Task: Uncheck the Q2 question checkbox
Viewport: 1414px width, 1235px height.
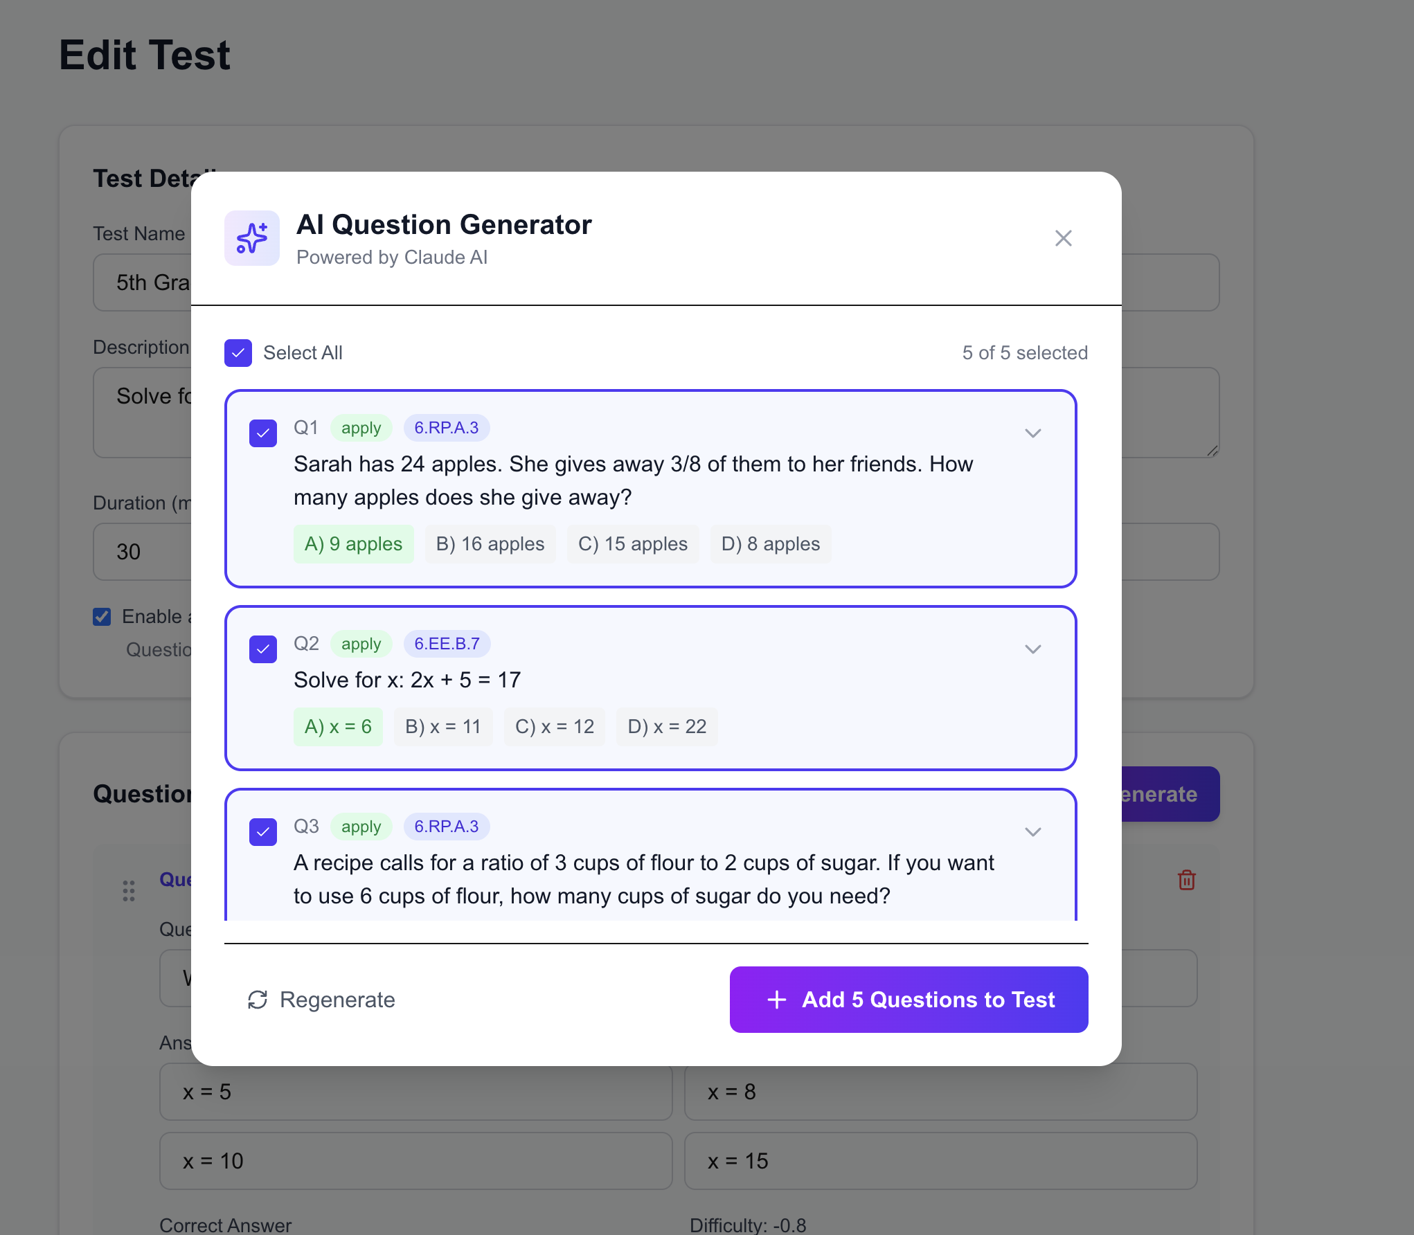Action: (263, 649)
